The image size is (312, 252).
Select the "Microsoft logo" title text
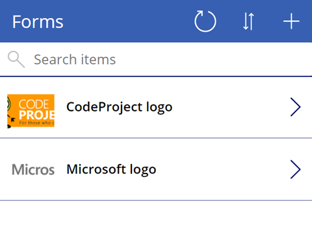coord(111,170)
